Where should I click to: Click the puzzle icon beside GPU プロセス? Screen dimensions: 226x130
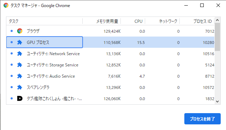coord(20,42)
